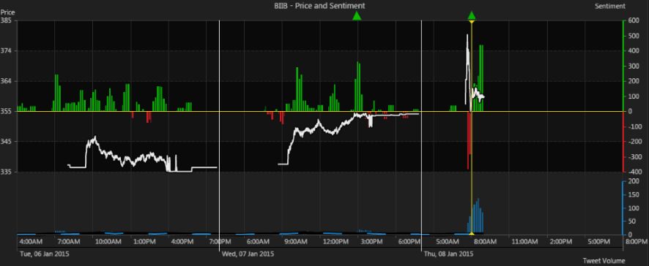This screenshot has width=649, height=266.
Task: Click the 9:00AM time label
Action: 297,241
